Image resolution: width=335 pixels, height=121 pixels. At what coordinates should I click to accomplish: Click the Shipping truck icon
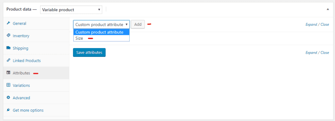8,48
